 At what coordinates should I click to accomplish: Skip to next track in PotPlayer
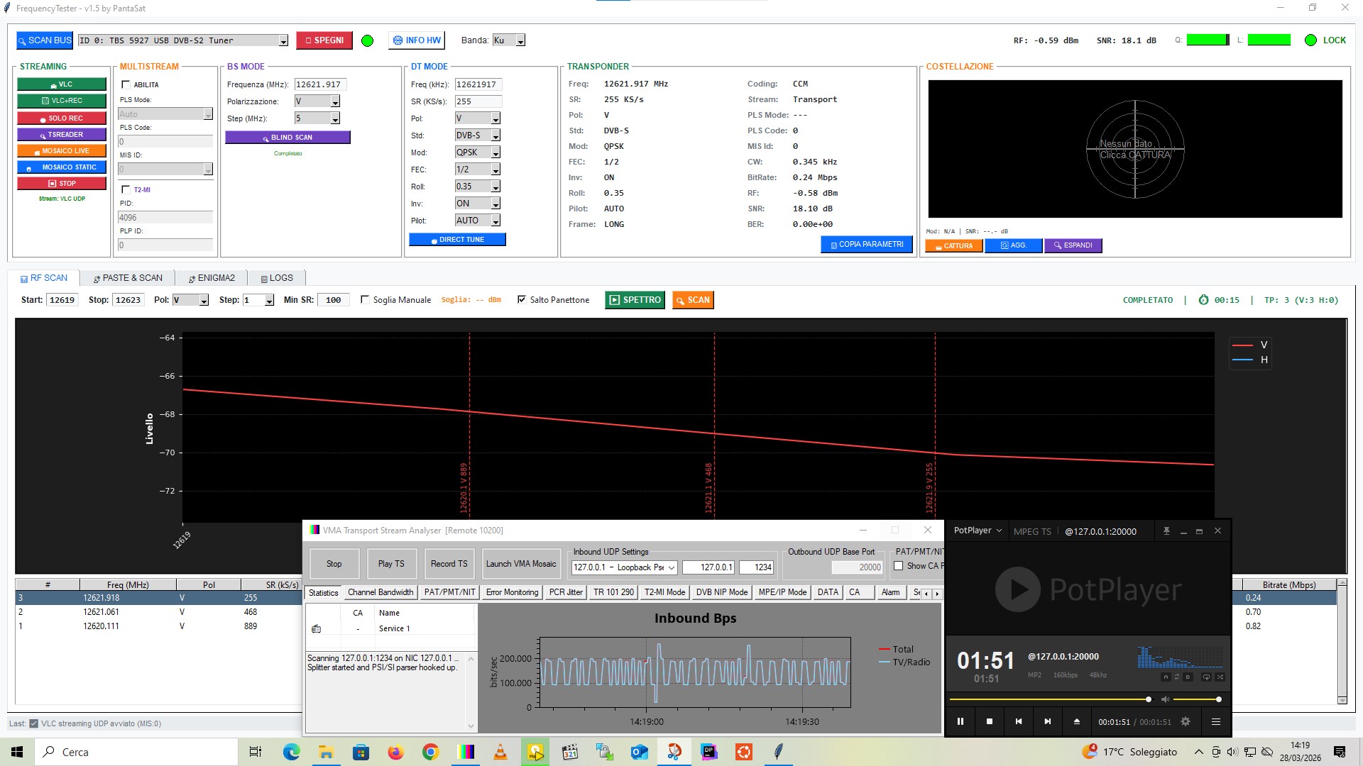coord(1047,721)
